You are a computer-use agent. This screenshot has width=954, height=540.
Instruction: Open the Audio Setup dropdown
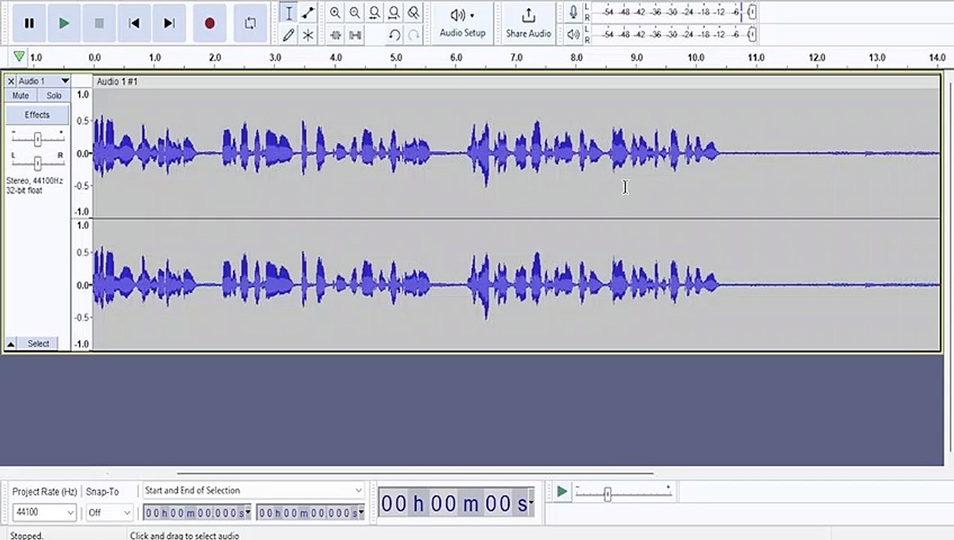click(x=462, y=23)
